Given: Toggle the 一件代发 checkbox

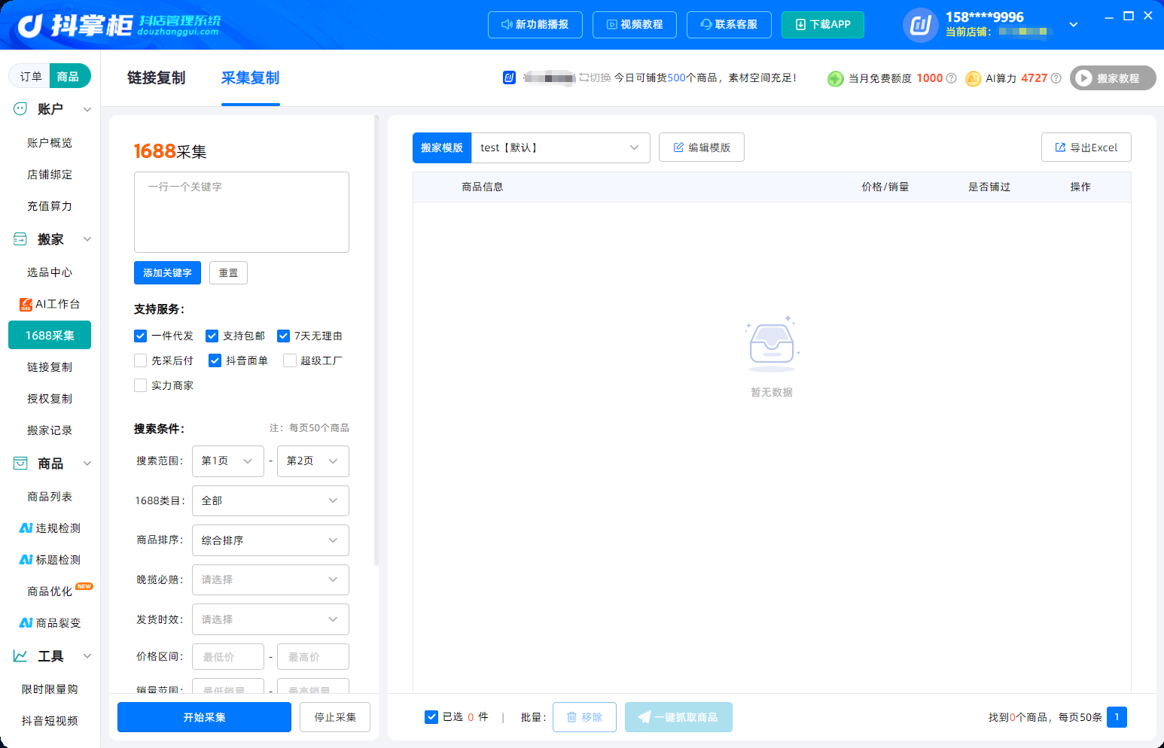Looking at the screenshot, I should [x=140, y=336].
